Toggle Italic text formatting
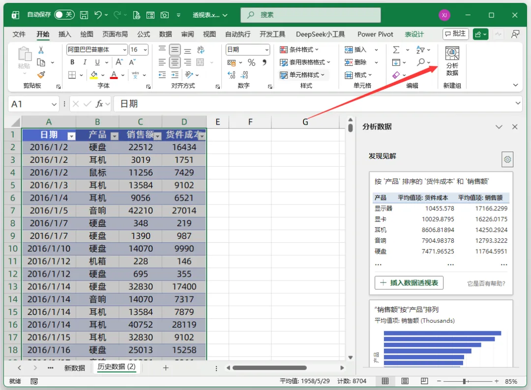Viewport: 531px width, 390px height. [x=85, y=62]
